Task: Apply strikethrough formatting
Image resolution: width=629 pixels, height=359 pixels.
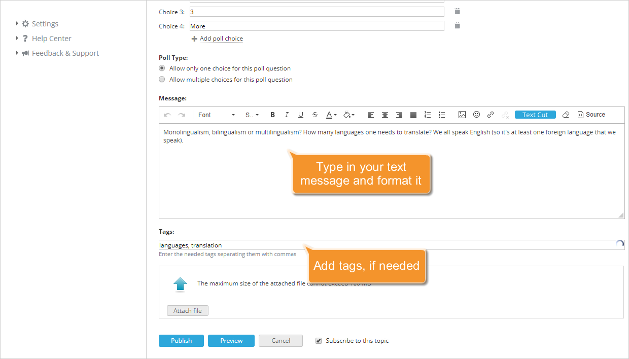Action: [x=315, y=115]
